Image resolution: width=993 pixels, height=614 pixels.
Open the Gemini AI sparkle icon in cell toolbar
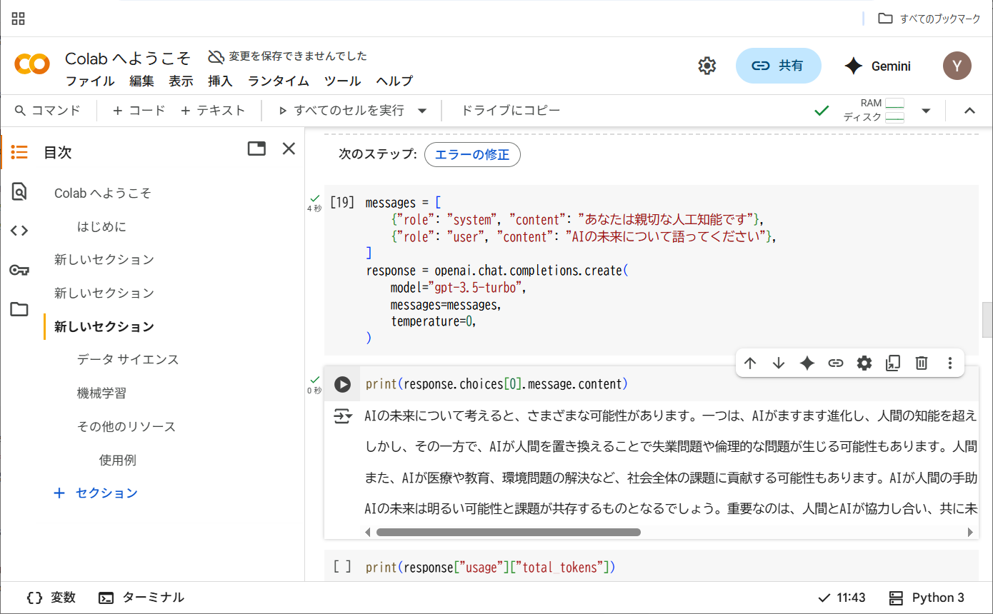pyautogui.click(x=807, y=363)
